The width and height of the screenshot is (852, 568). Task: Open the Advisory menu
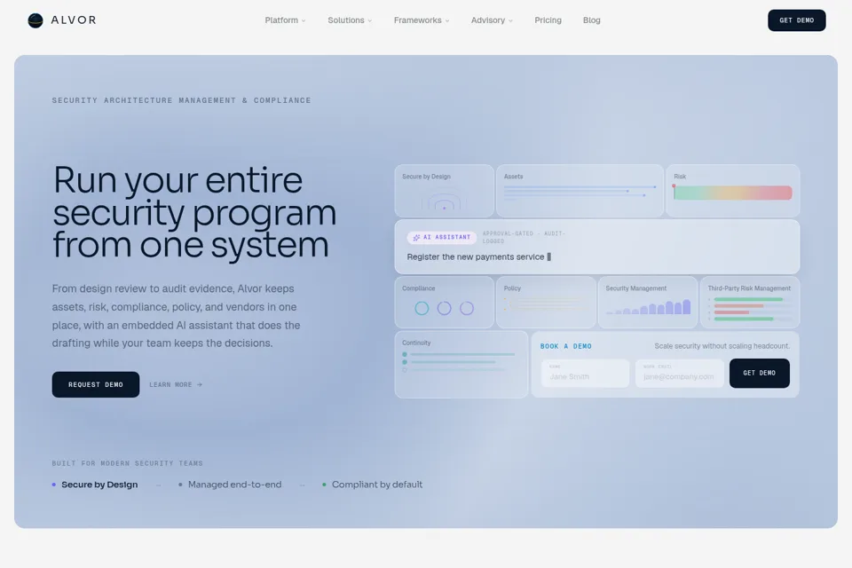pos(492,20)
